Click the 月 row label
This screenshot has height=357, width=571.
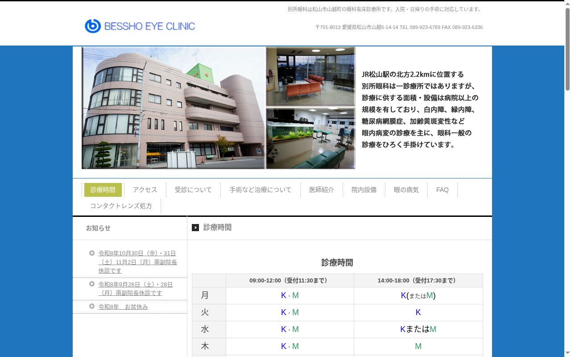205,295
